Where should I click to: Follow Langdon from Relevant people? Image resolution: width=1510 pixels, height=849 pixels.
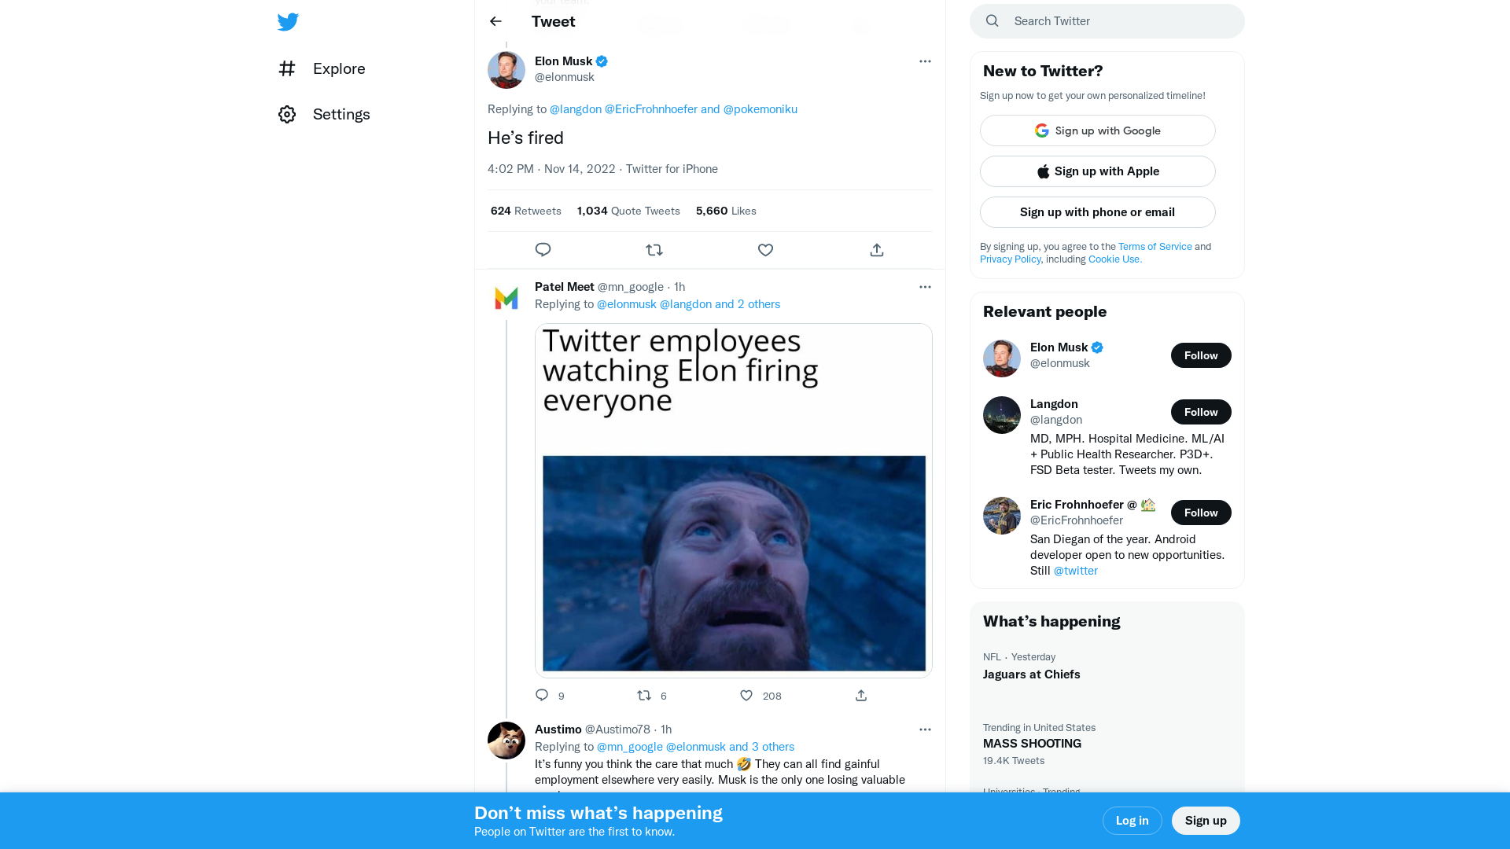1201,411
